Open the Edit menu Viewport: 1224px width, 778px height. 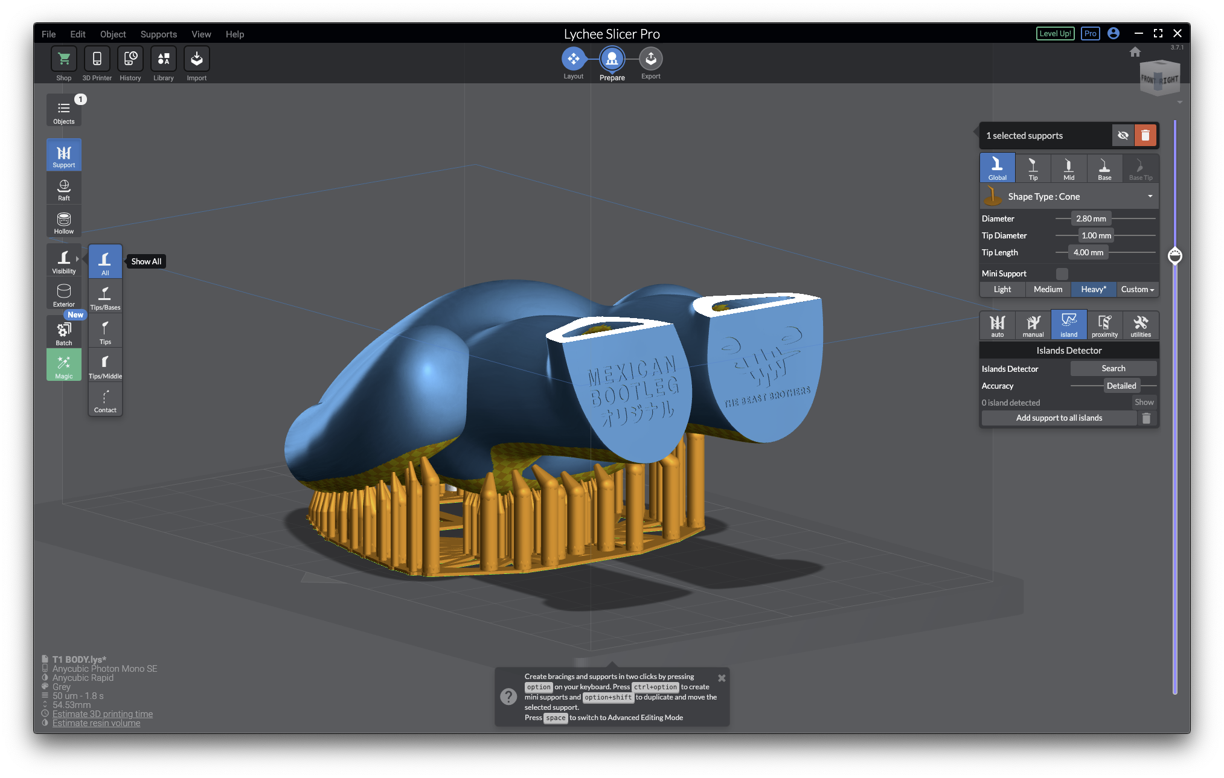click(77, 34)
